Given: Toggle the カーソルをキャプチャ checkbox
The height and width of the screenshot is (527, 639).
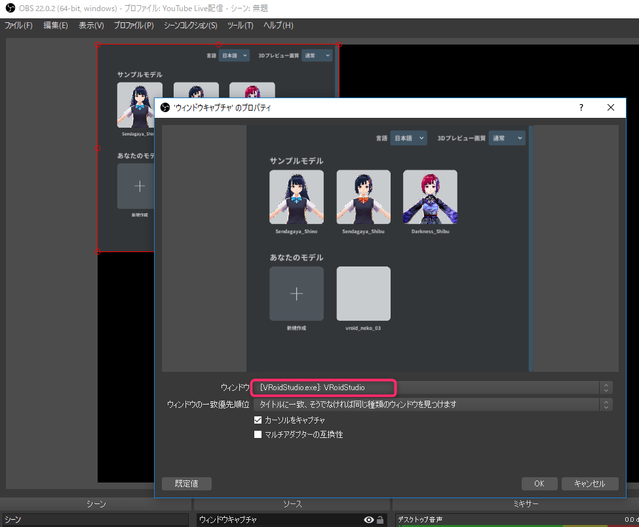Looking at the screenshot, I should point(258,420).
